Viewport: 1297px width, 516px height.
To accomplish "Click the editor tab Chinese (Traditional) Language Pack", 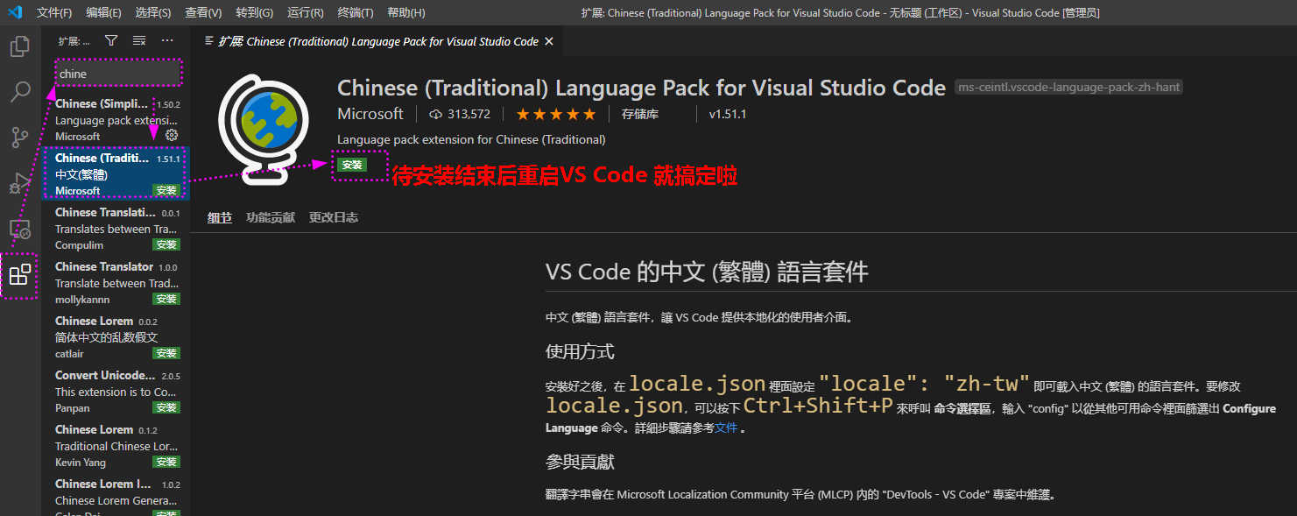I will pyautogui.click(x=378, y=41).
